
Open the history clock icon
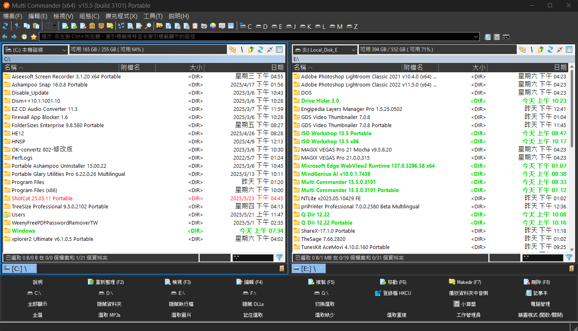[24, 37]
